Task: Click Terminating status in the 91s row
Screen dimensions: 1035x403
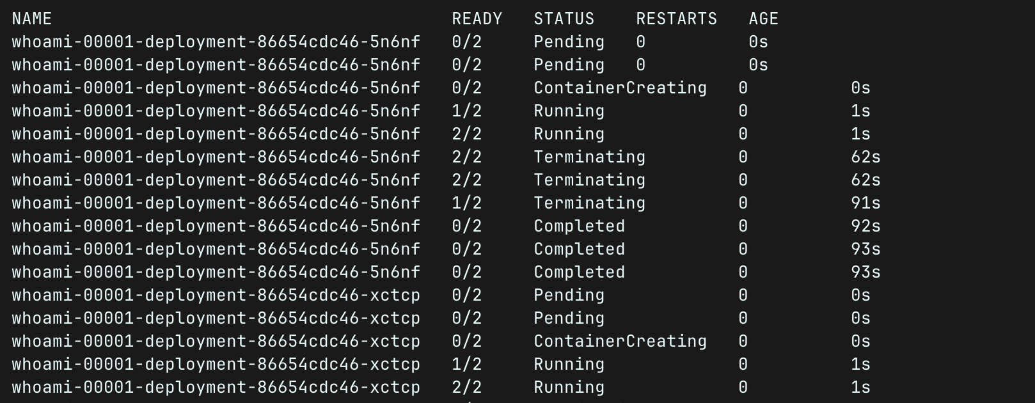Action: point(589,203)
